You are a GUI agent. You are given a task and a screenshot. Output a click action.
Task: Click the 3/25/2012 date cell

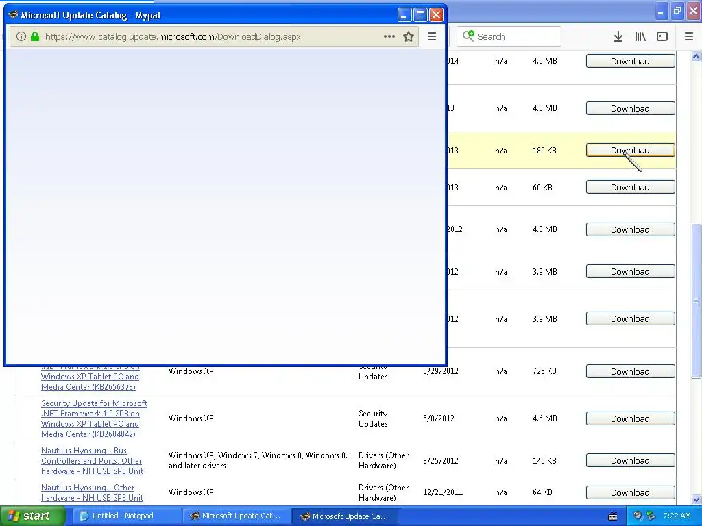[441, 461]
